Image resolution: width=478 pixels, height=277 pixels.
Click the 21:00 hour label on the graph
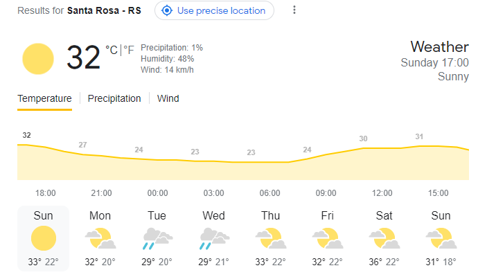[x=102, y=193]
